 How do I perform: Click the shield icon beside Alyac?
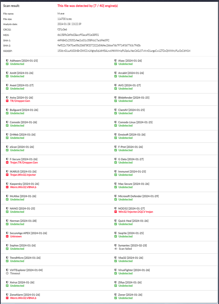[116, 61]
